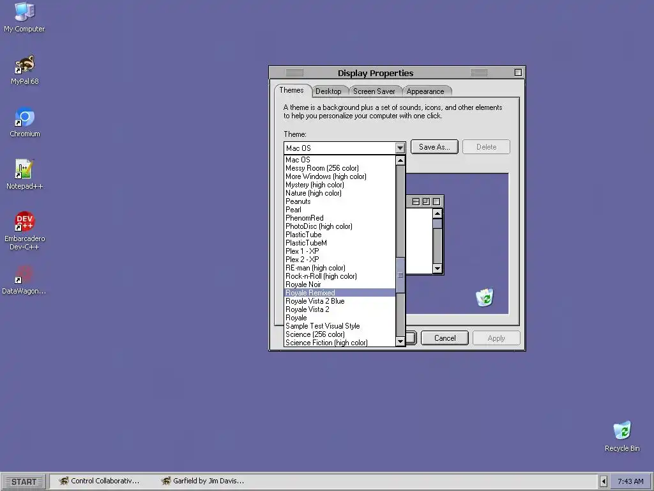Choose Nature (high color) theme
The height and width of the screenshot is (491, 654).
(340, 193)
